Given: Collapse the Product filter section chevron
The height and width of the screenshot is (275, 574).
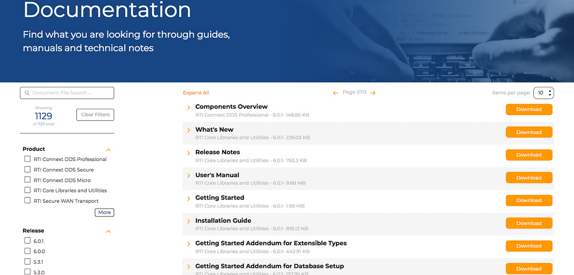Looking at the screenshot, I should [108, 150].
